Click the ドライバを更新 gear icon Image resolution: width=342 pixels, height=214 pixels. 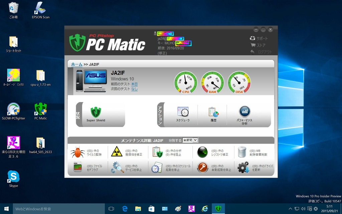click(243, 167)
